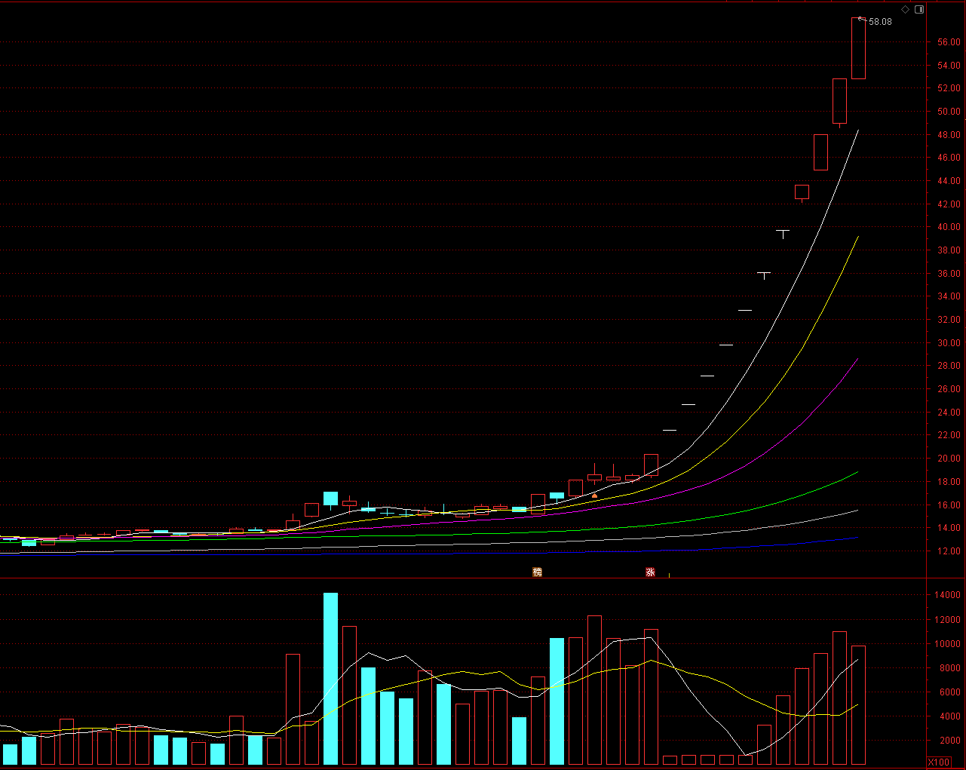Screen dimensions: 966x770
Task: Toggle the side panel icon at top right
Action: 919,10
